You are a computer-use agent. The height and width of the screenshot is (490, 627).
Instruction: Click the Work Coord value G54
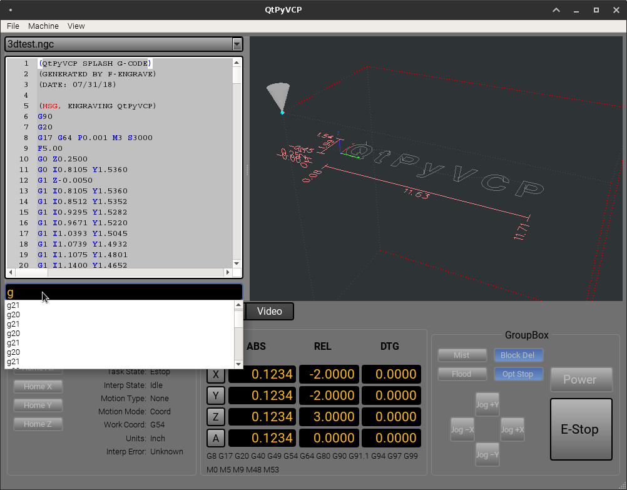click(x=158, y=425)
